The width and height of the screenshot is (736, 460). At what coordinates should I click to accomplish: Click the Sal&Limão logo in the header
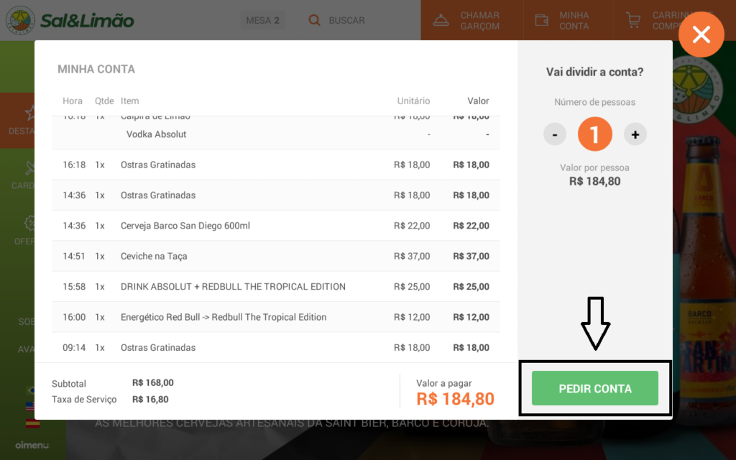[x=70, y=20]
